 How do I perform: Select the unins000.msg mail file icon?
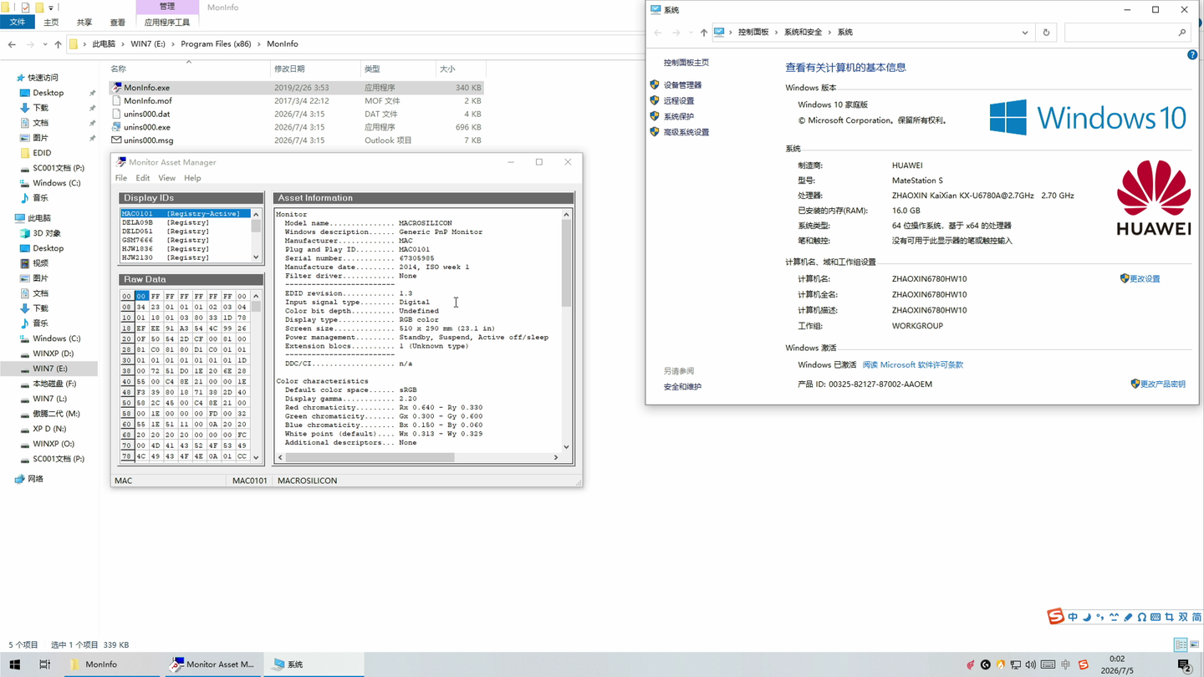pos(116,140)
